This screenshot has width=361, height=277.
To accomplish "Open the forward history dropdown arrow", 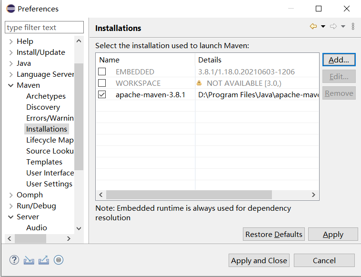I will coord(343,26).
